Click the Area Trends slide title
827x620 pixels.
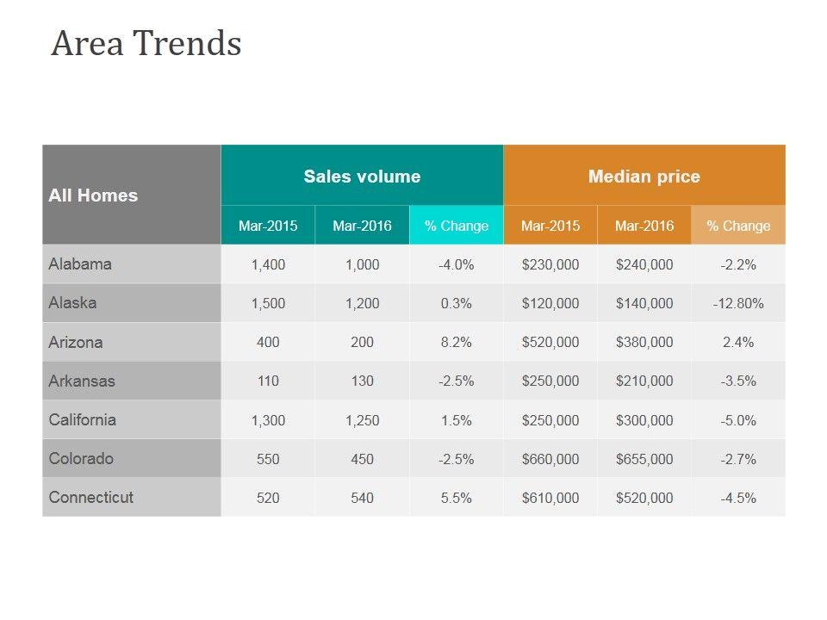click(146, 44)
